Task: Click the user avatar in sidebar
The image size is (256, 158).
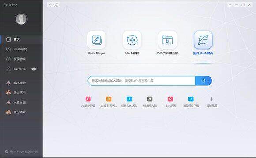Action: 21,19
